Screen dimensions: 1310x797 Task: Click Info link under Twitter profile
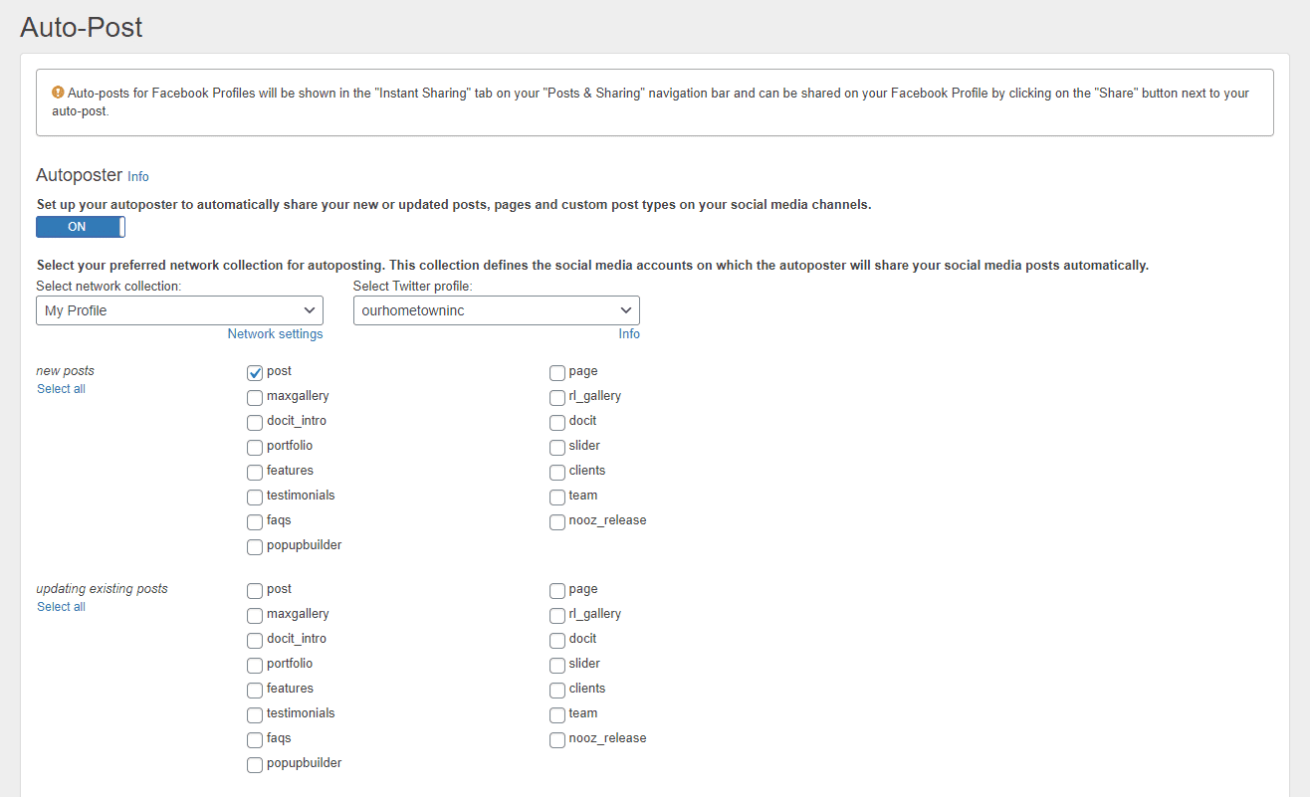click(x=629, y=334)
